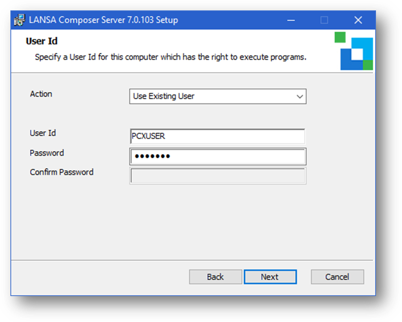Click the Action label text

[x=41, y=94]
